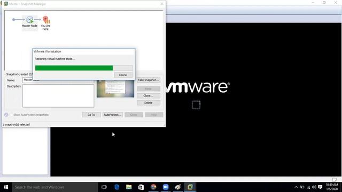Minimize the VMware Workstation main window

coord(313,3)
